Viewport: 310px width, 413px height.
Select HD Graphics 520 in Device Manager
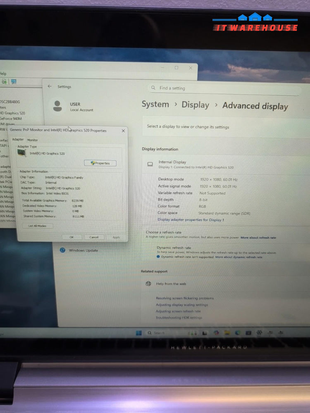(x=13, y=113)
